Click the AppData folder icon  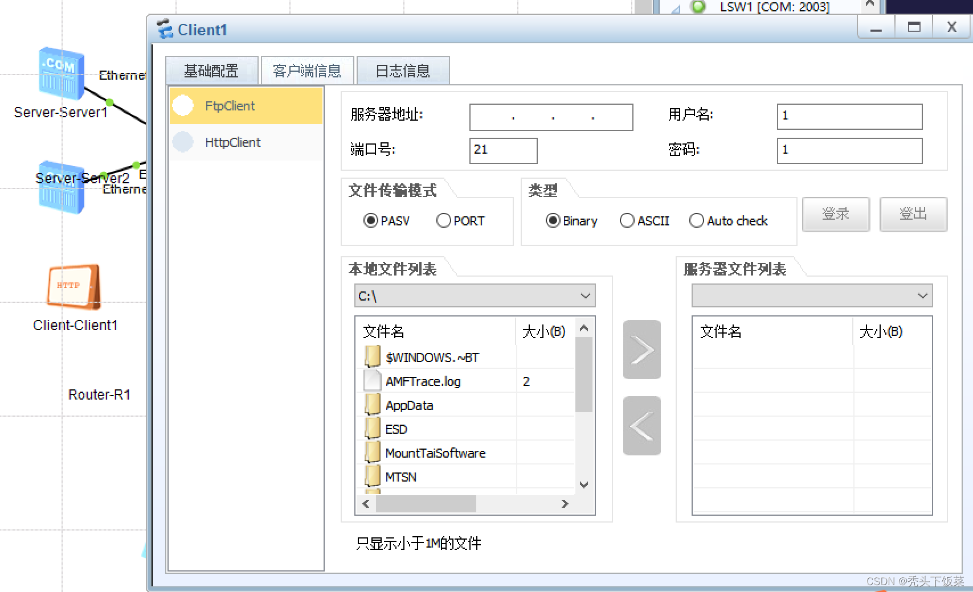372,404
